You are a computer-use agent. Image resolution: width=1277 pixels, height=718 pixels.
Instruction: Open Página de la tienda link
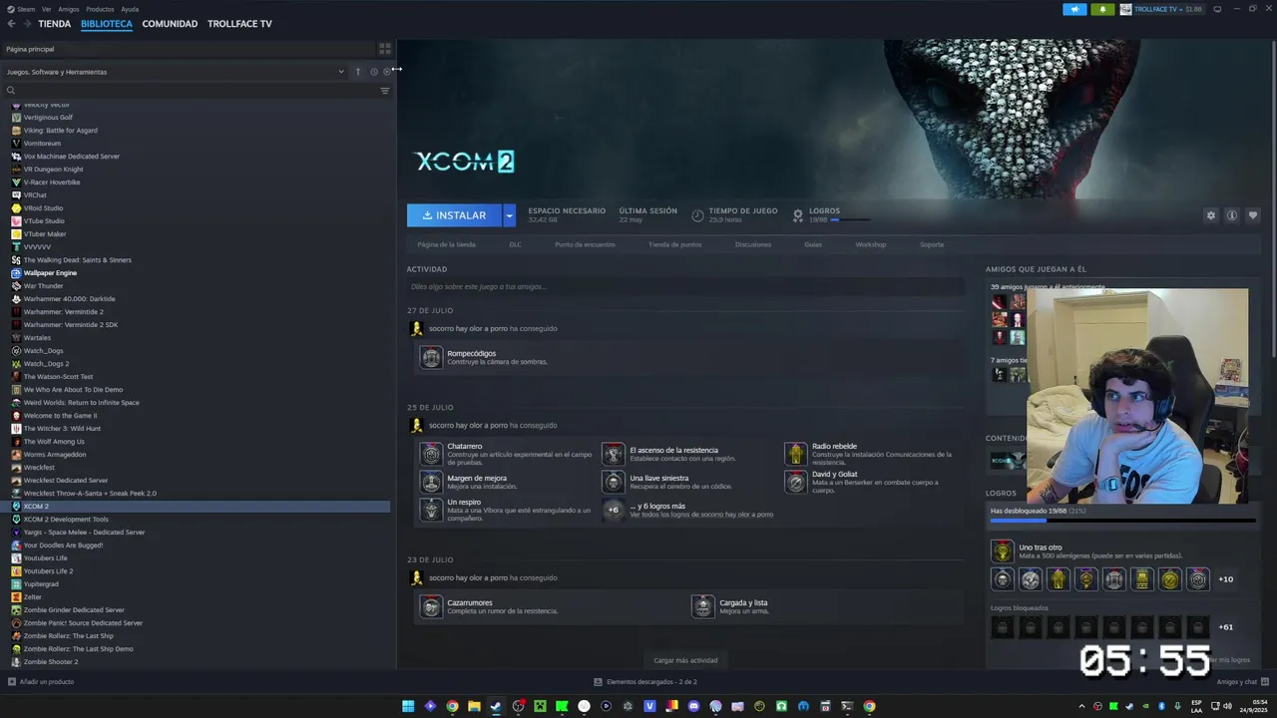point(446,244)
